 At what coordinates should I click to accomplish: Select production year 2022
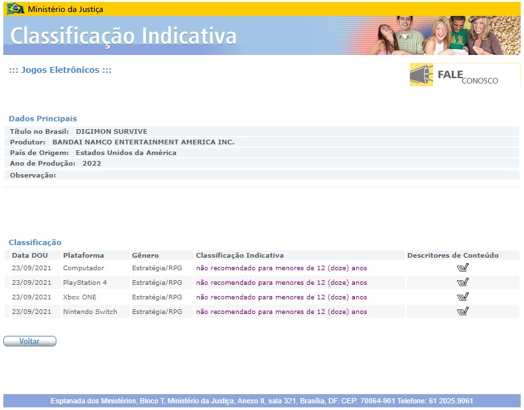[92, 164]
